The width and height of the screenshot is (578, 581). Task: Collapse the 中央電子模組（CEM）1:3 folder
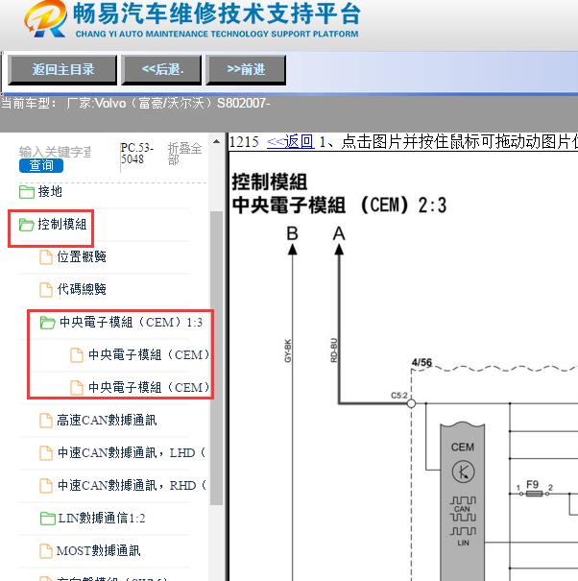(x=131, y=323)
